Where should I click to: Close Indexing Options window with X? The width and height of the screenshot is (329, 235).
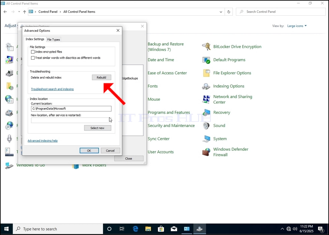click(x=142, y=26)
